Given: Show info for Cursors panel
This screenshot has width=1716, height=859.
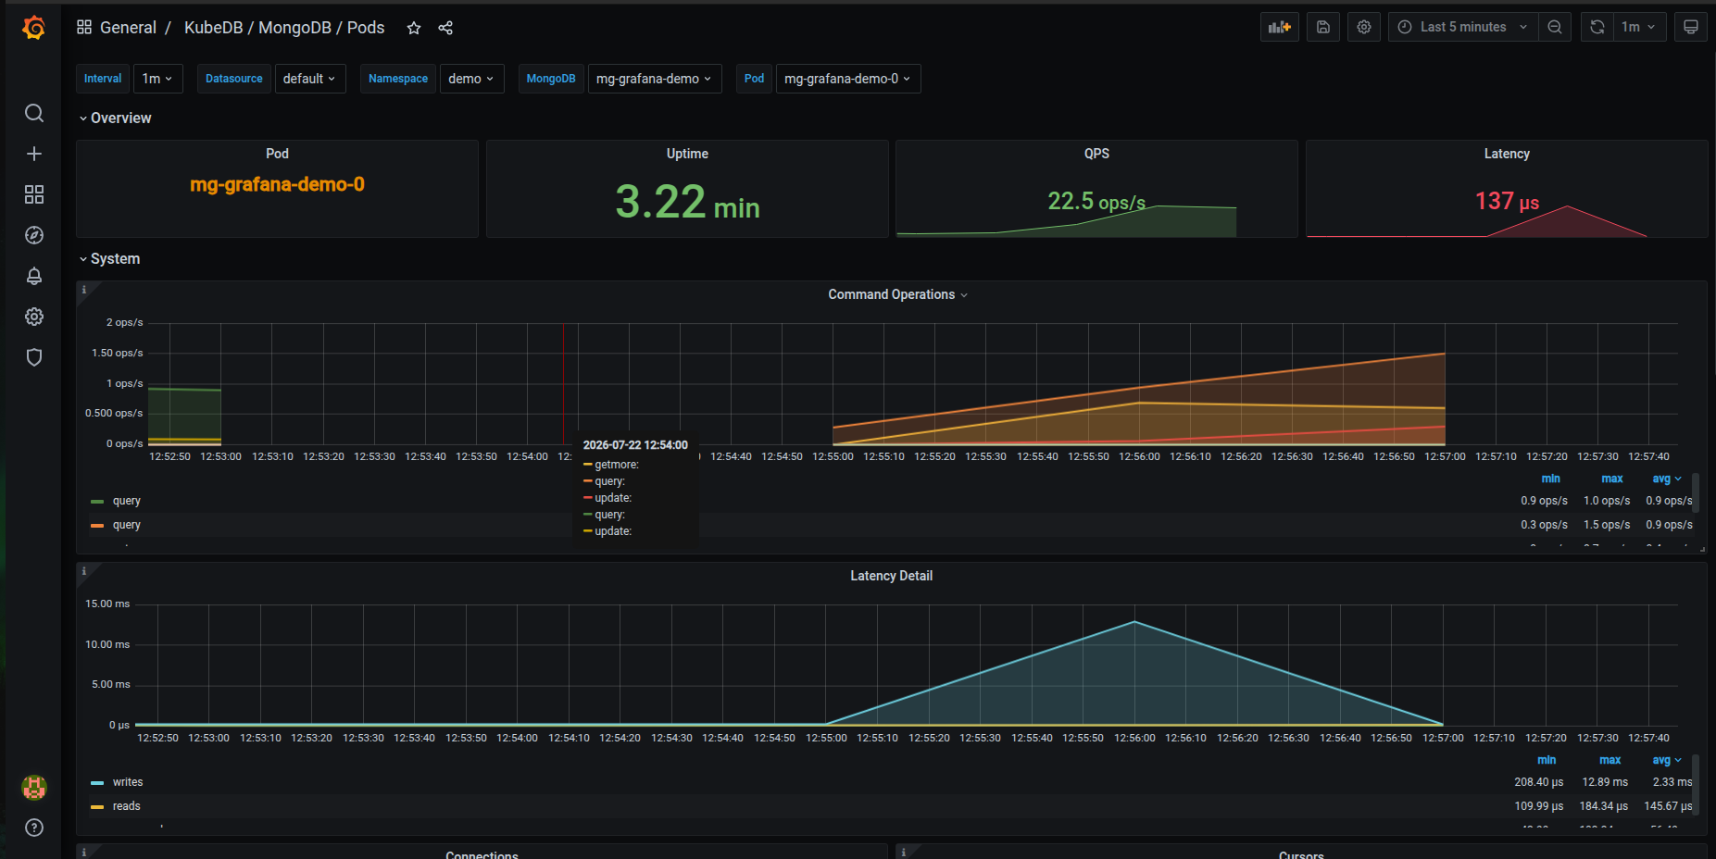Looking at the screenshot, I should [x=904, y=852].
